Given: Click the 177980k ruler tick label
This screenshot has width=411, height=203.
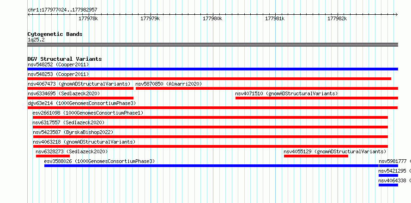Looking at the screenshot, I should [x=212, y=18].
